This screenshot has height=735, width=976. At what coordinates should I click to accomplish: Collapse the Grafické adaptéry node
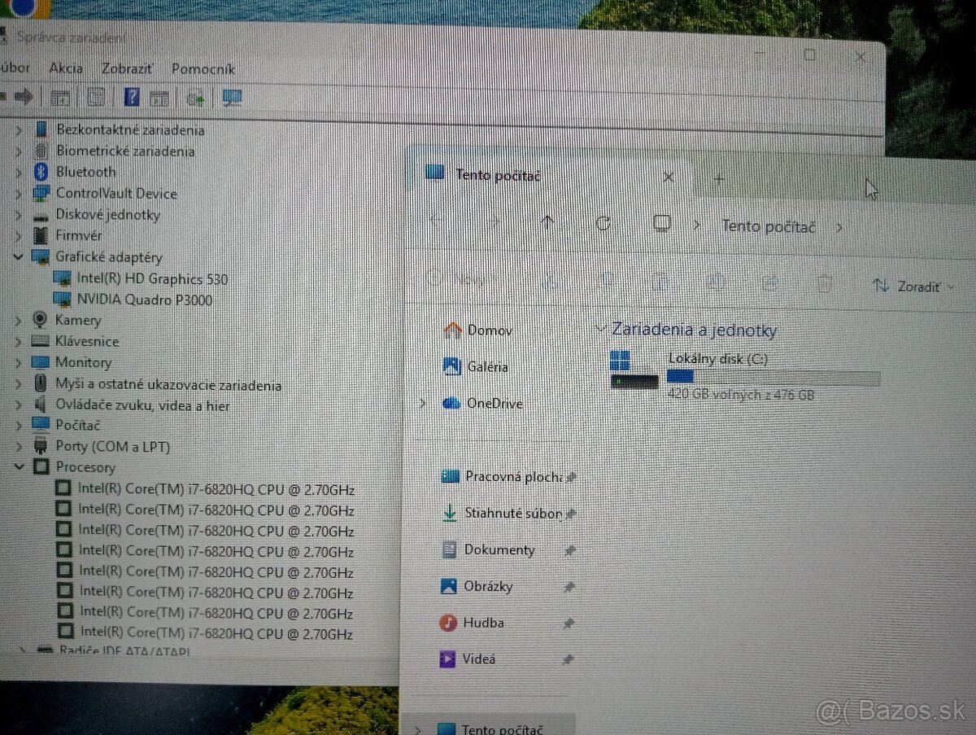(x=20, y=256)
